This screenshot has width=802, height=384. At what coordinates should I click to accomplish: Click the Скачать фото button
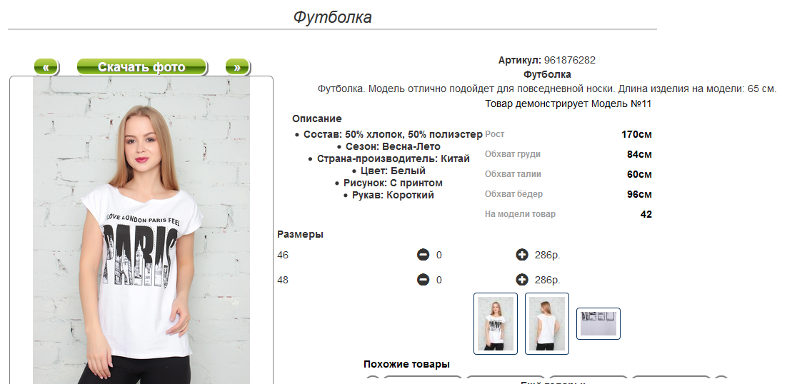click(141, 67)
